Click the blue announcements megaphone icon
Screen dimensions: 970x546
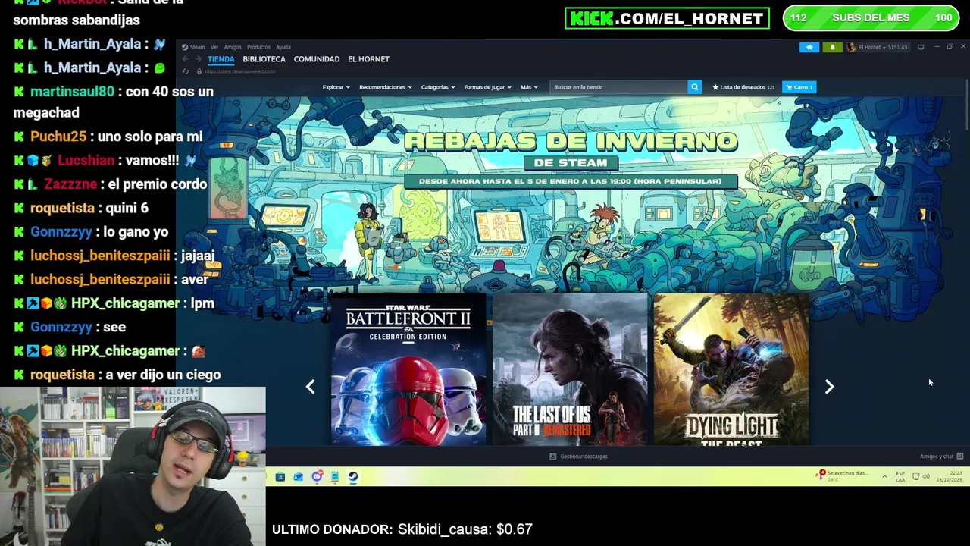(x=809, y=47)
